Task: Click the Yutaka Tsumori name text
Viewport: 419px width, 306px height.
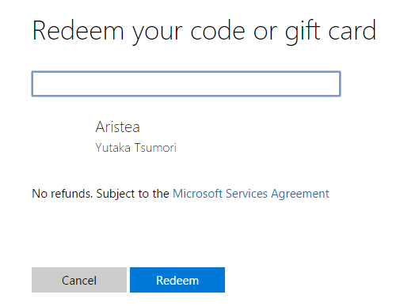Action: (136, 148)
